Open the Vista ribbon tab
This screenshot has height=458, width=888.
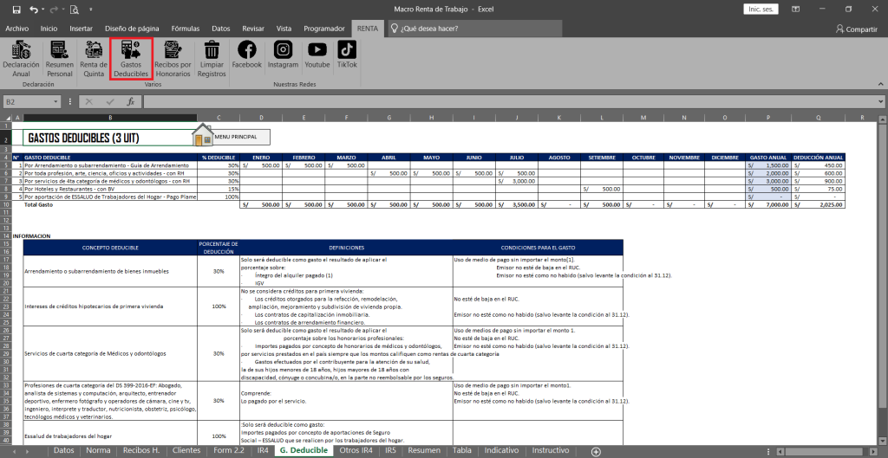tap(284, 29)
